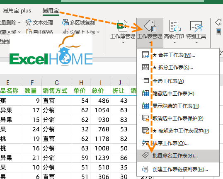
Task: Select 批量命名工作表(B) menu entry
Action: (x=178, y=156)
